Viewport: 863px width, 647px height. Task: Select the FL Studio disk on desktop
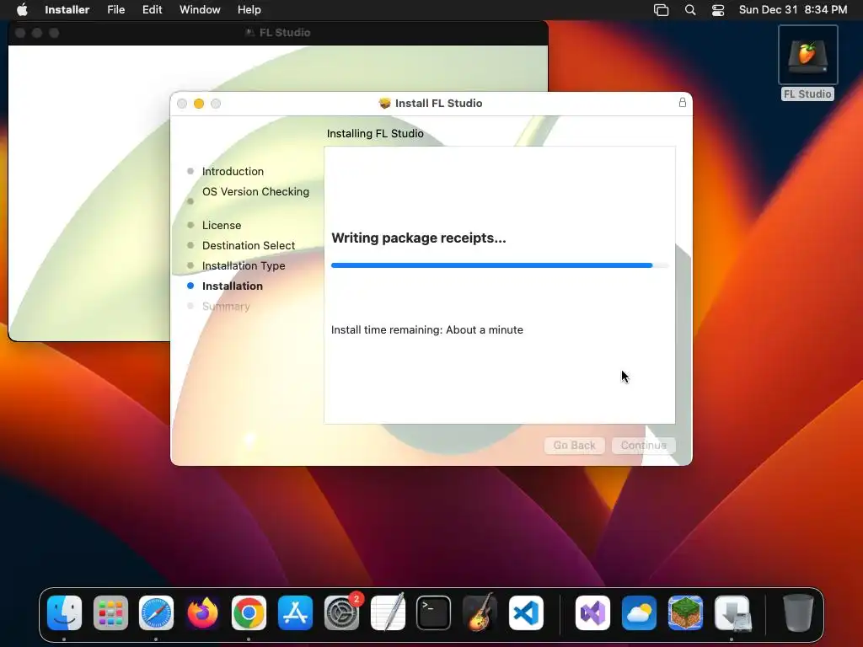pos(807,62)
